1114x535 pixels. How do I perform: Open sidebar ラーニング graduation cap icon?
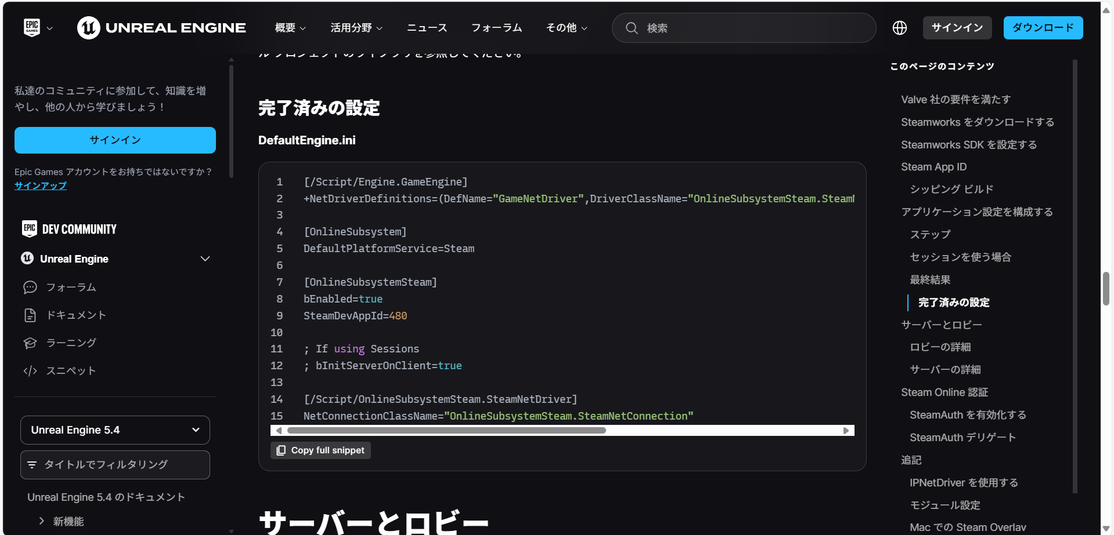click(x=30, y=343)
